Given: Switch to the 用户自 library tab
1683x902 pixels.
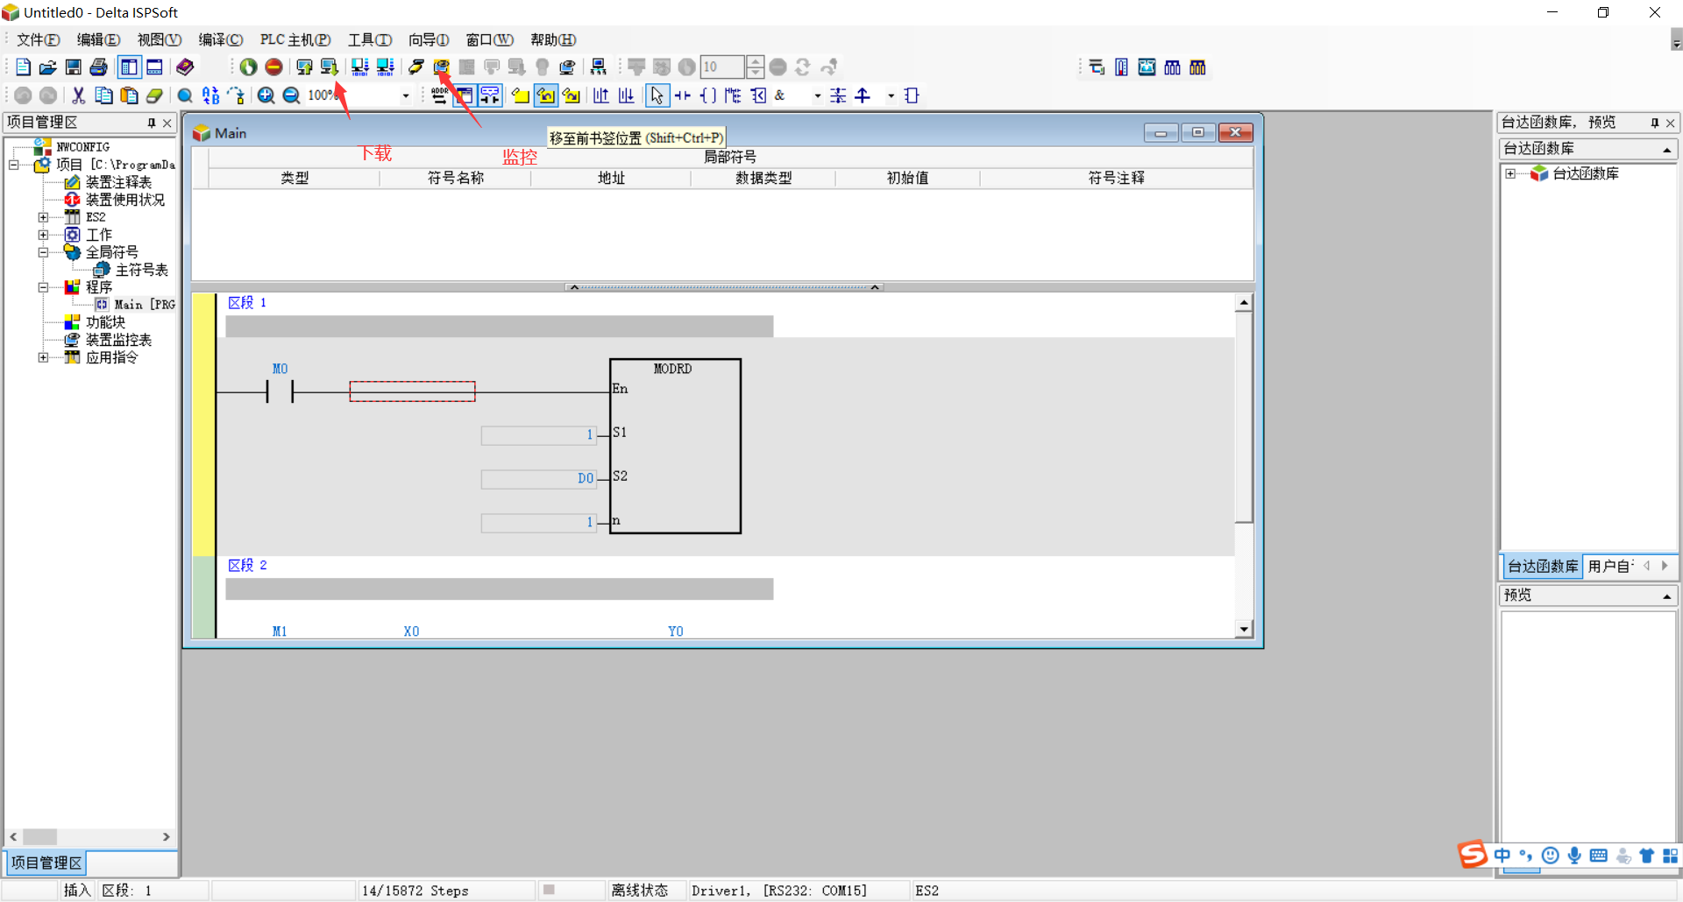Looking at the screenshot, I should click(x=1611, y=567).
